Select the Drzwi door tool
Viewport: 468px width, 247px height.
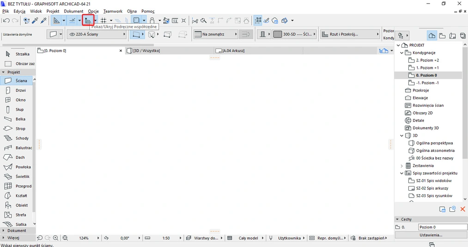(17, 90)
